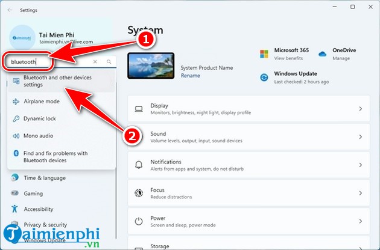
Task: Click the user profile avatar
Action: pyautogui.click(x=22, y=38)
